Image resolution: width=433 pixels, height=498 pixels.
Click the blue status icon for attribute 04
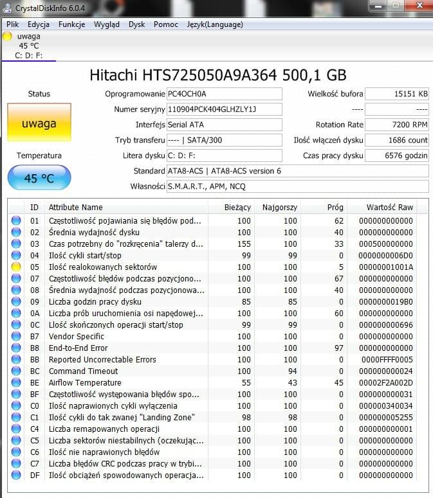(x=16, y=255)
